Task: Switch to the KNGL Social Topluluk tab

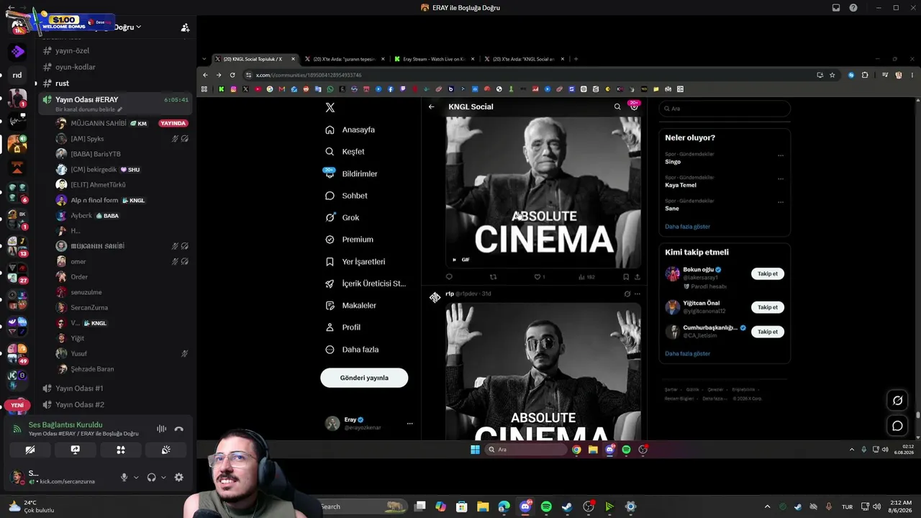Action: (x=252, y=59)
